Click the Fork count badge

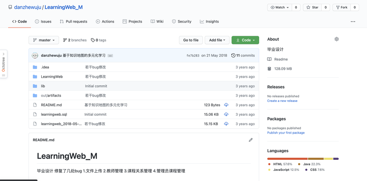pos(355,7)
